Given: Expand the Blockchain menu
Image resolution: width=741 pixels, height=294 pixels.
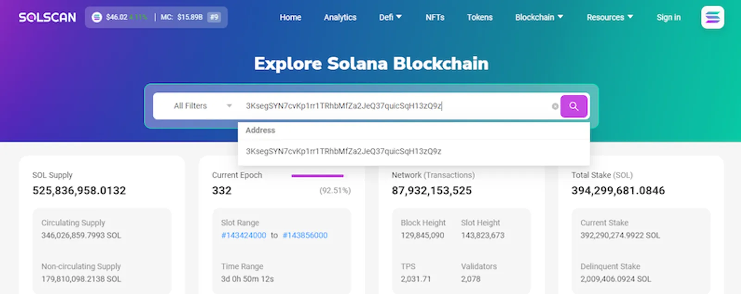Looking at the screenshot, I should click(x=539, y=17).
